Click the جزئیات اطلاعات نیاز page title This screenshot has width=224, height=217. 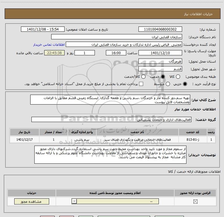[x=198, y=14]
